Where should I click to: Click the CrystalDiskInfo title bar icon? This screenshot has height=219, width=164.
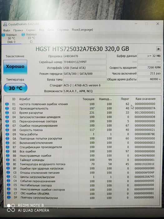[x=5, y=24]
